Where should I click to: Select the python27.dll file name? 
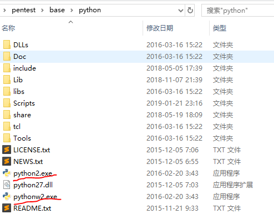click(33, 185)
